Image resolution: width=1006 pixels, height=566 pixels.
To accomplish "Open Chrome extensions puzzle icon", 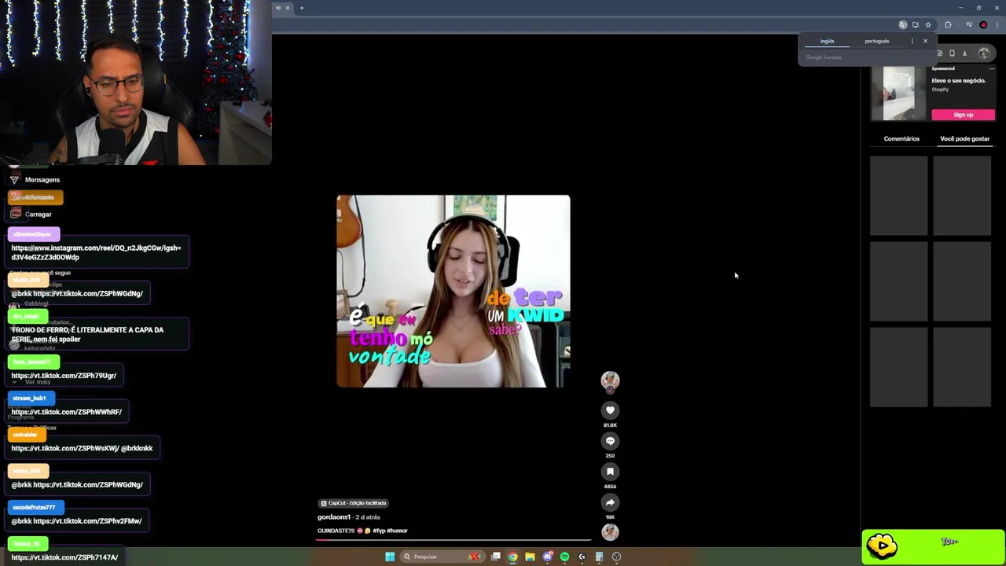I will [948, 24].
